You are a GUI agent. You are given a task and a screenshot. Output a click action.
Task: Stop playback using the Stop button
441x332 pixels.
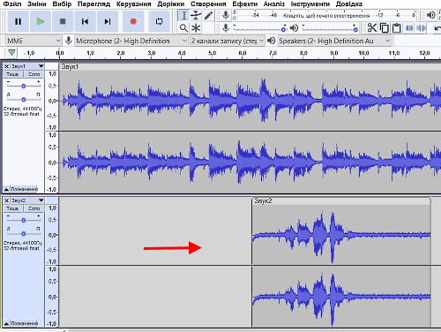(x=63, y=21)
